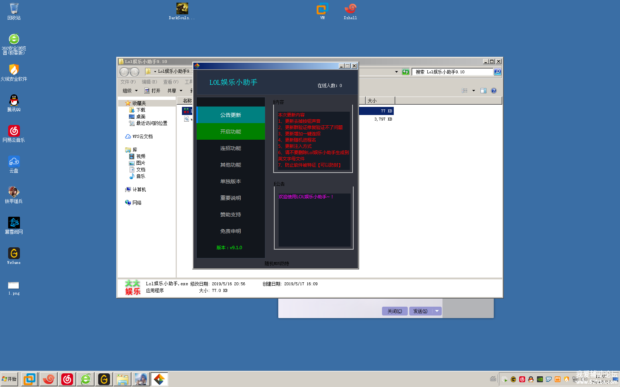Open the Xshell desktop shortcut

pos(350,11)
